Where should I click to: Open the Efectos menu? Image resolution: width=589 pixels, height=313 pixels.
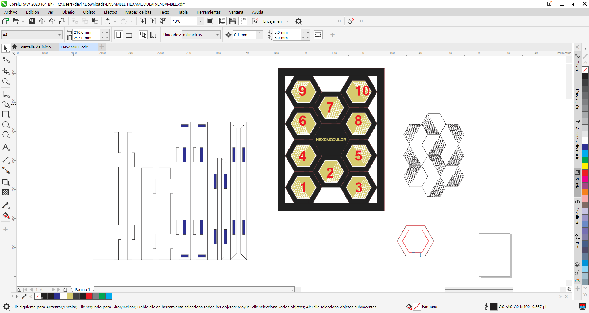pos(110,12)
